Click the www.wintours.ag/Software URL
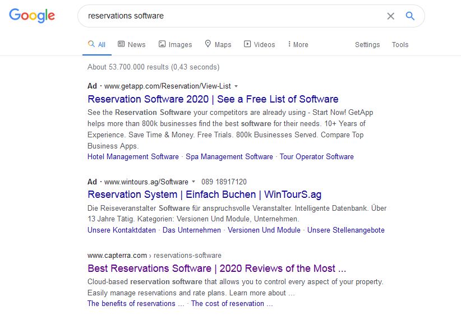This screenshot has width=461, height=315. (146, 182)
